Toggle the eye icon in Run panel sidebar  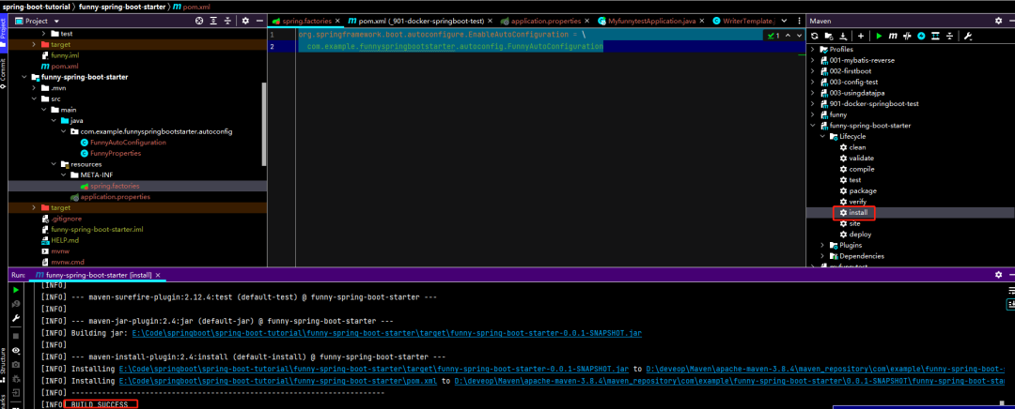tap(16, 350)
